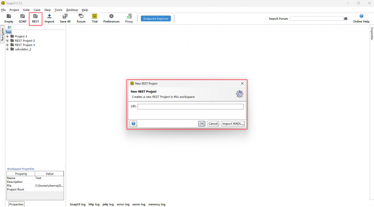Expand the REST Project 3 node
Image resolution: width=374 pixels, height=207 pixels.
click(7, 45)
